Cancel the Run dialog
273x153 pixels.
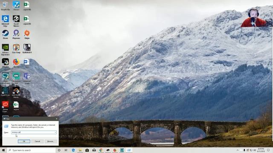pyautogui.click(x=37, y=142)
